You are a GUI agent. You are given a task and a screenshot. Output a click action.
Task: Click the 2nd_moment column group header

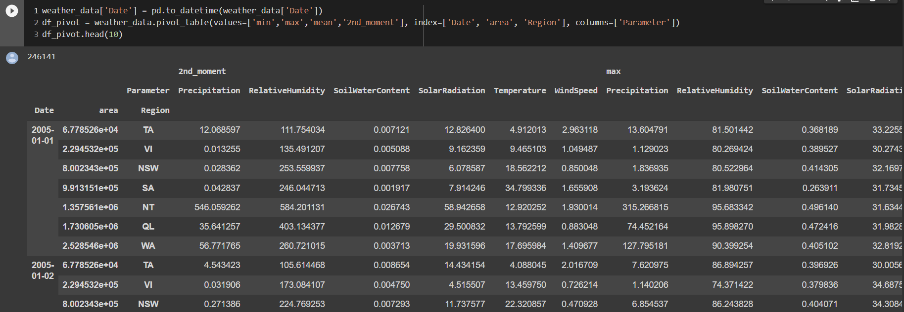202,71
